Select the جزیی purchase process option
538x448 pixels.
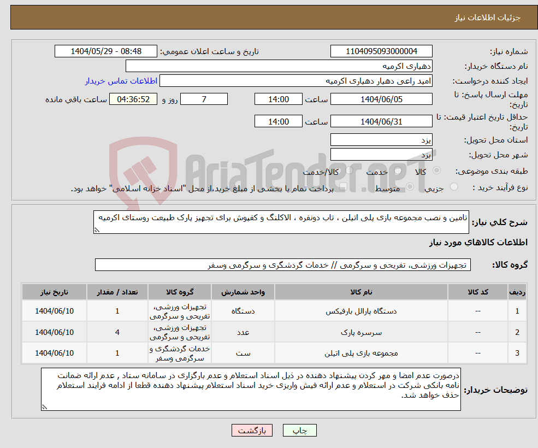453,186
